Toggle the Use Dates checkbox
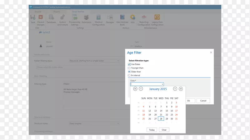Image resolution: width=250 pixels, height=140 pixels. tap(129, 64)
